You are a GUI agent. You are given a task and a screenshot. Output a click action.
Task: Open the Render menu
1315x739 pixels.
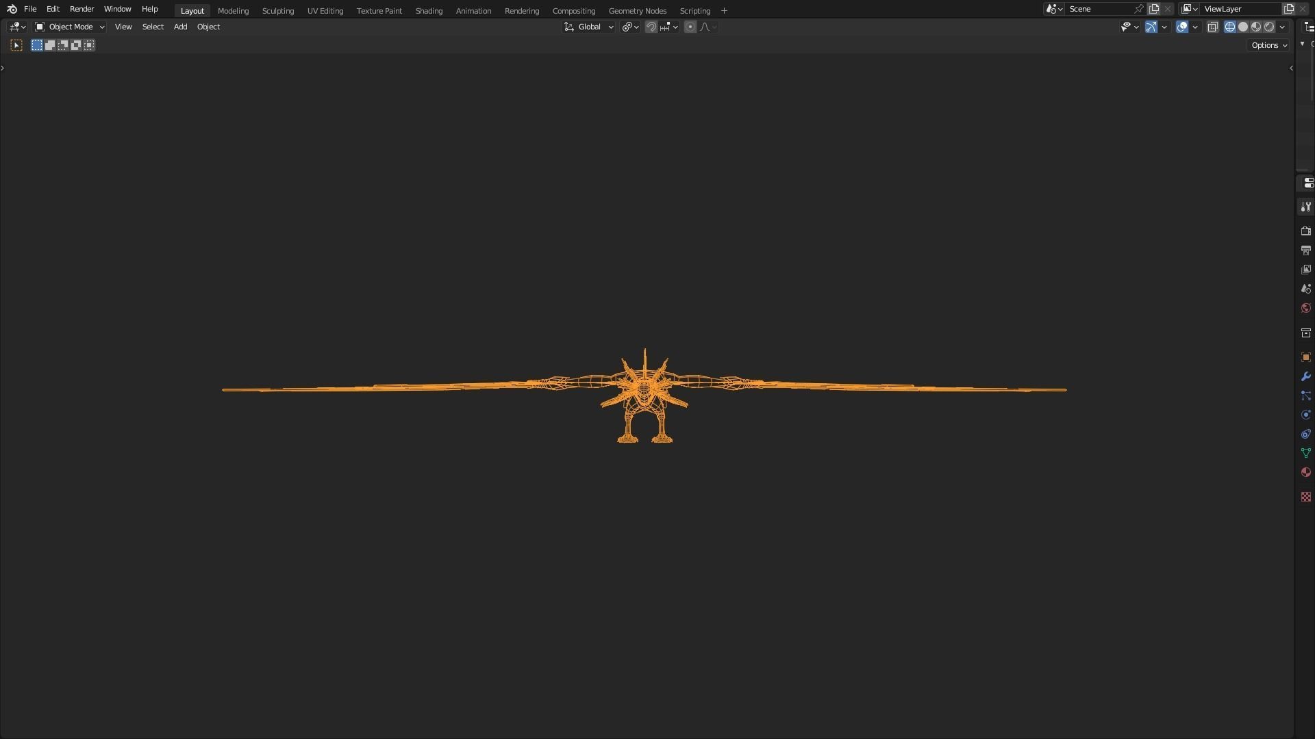(x=82, y=9)
